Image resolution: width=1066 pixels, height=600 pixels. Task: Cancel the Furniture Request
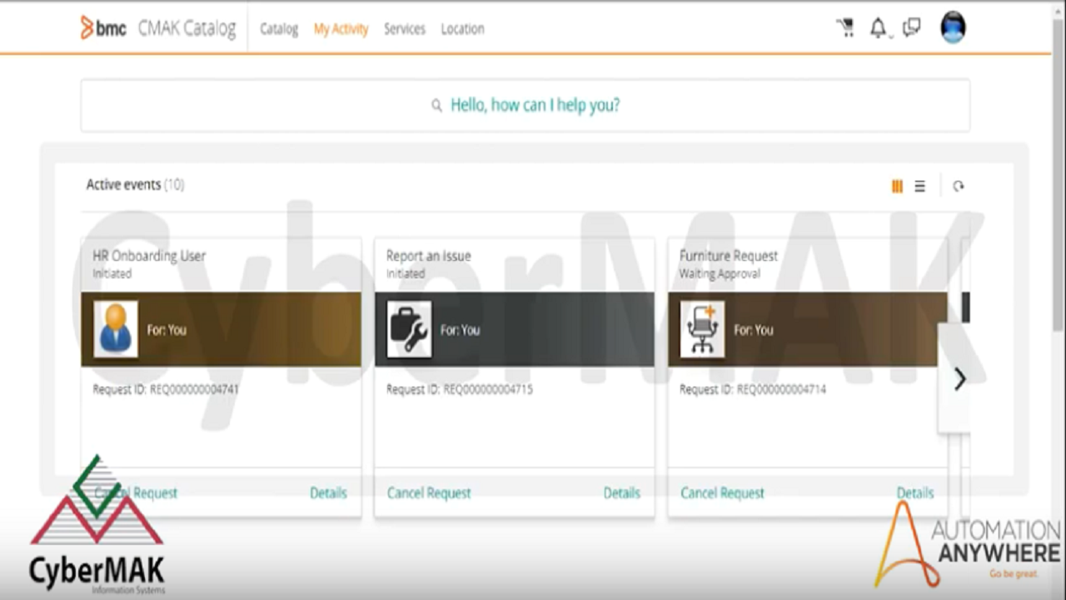coord(722,492)
